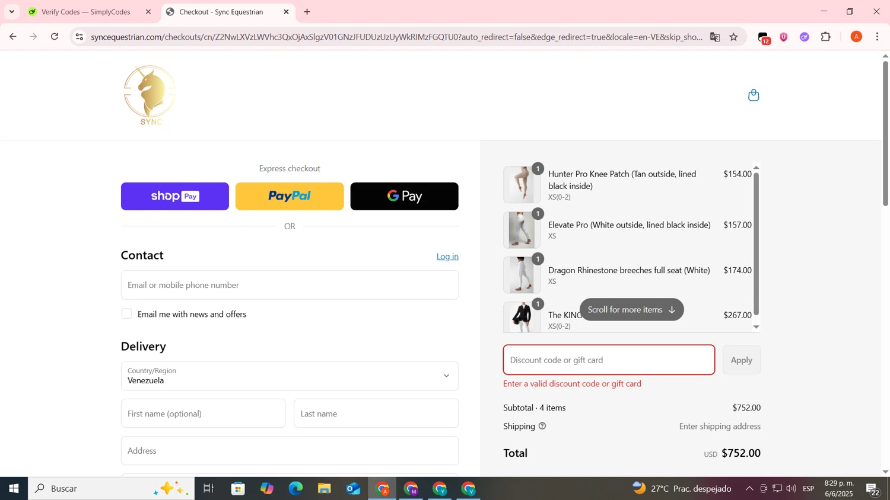Open the Chrome profile avatar

pos(856,37)
